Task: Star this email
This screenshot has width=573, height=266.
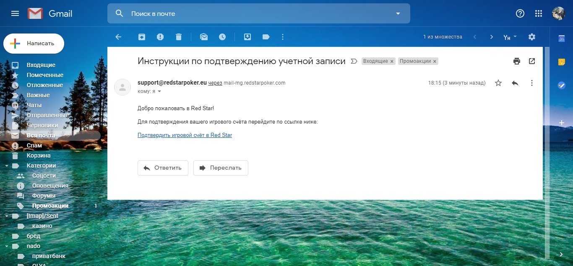Action: point(498,83)
